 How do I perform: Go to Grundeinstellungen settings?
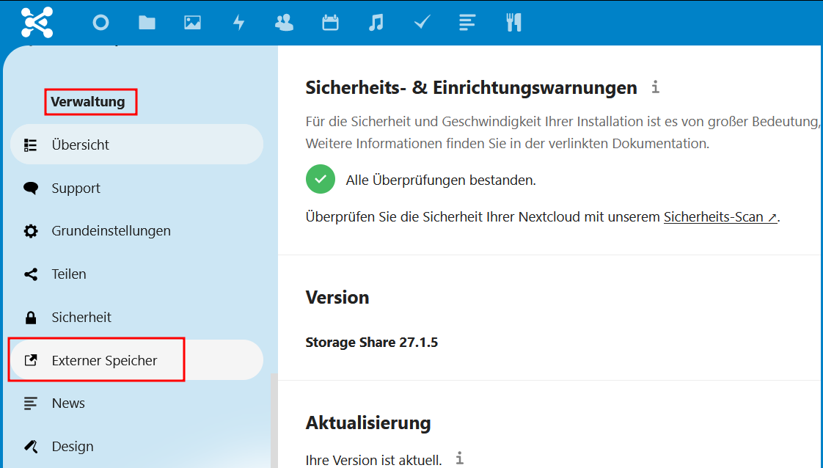[111, 231]
